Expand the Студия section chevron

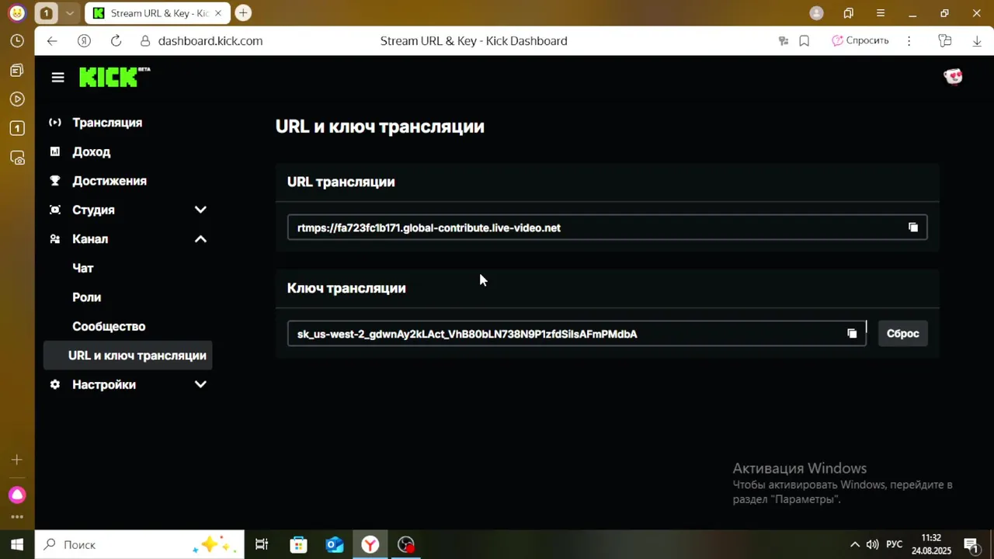pyautogui.click(x=200, y=210)
